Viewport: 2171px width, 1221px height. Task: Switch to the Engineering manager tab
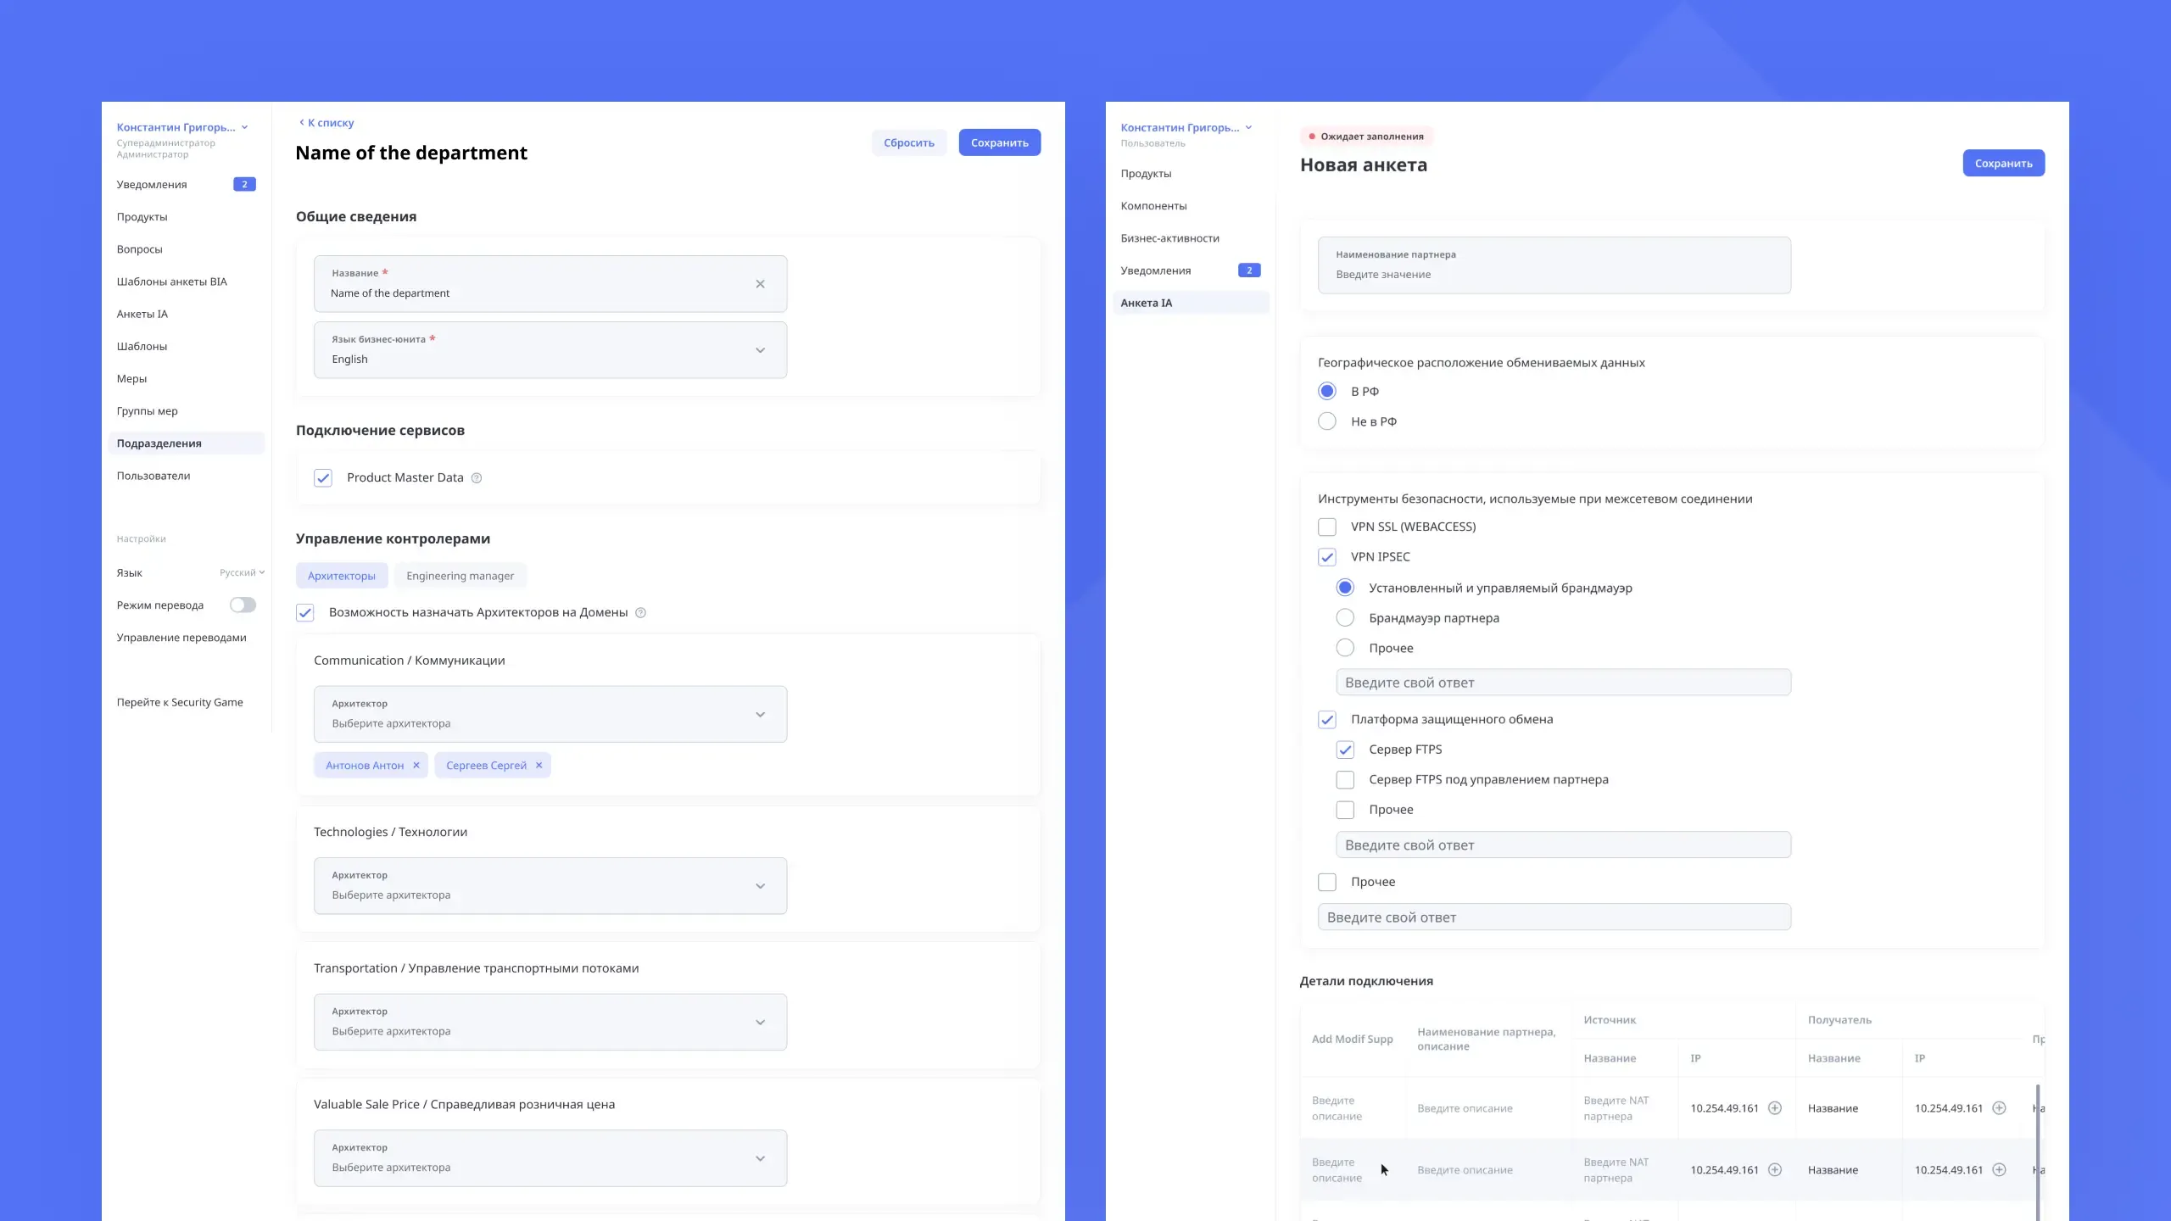(460, 576)
